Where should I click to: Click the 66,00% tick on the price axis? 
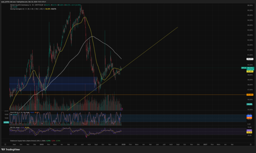point(250,5)
